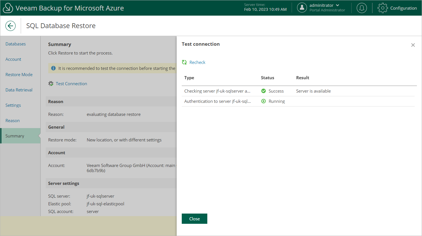Go to the Databases step
The image size is (422, 236).
click(x=16, y=44)
